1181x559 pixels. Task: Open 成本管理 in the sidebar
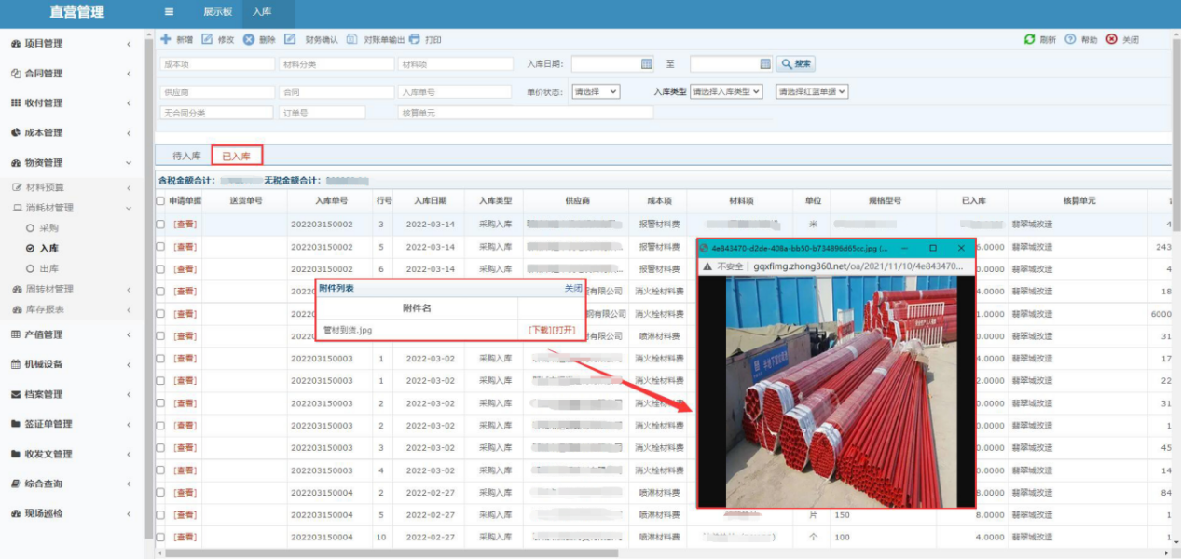73,132
